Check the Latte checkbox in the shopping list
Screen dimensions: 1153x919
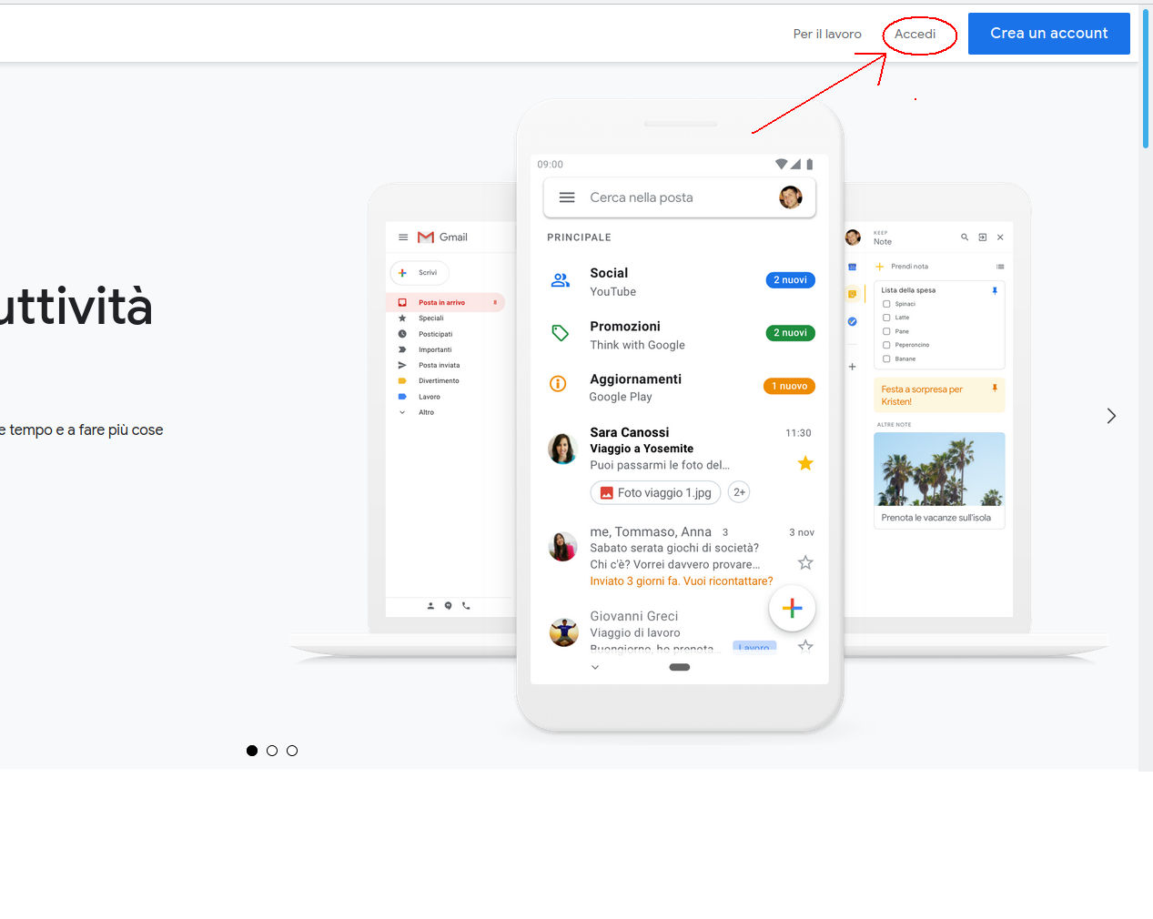886,318
